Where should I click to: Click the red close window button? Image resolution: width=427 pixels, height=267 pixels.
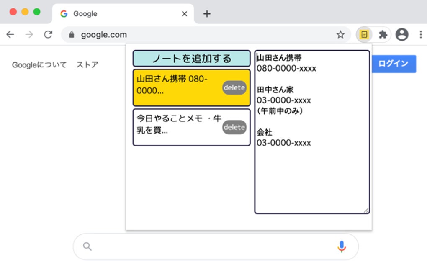click(13, 12)
